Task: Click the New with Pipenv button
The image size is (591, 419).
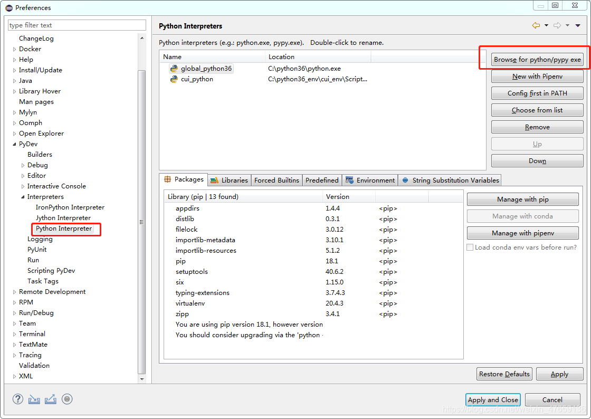Action: pos(537,76)
